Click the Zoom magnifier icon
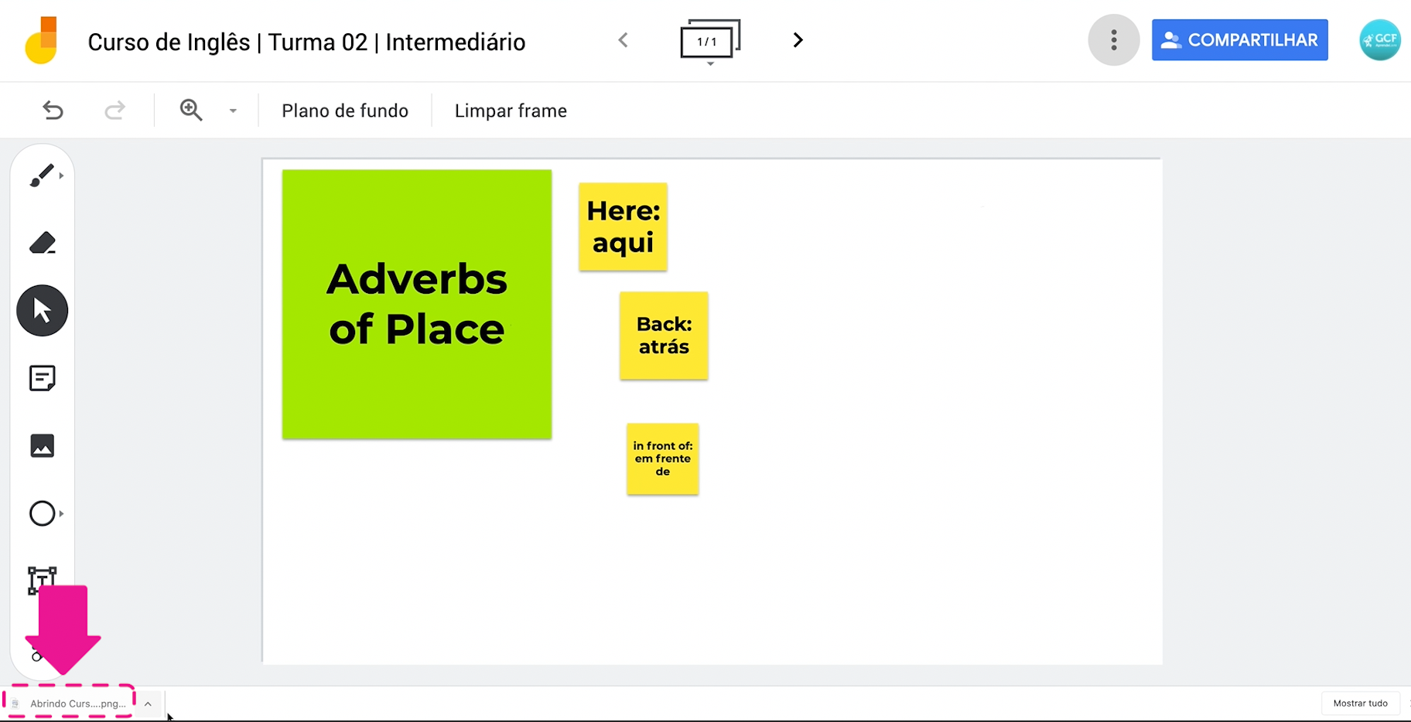This screenshot has height=722, width=1411. pos(191,111)
